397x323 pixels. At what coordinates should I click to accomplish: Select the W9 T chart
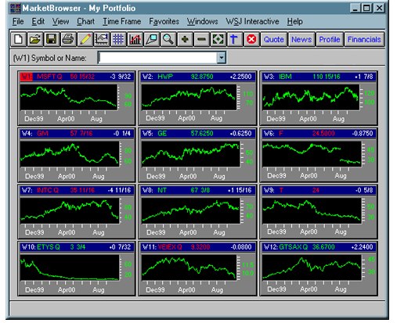(x=319, y=212)
